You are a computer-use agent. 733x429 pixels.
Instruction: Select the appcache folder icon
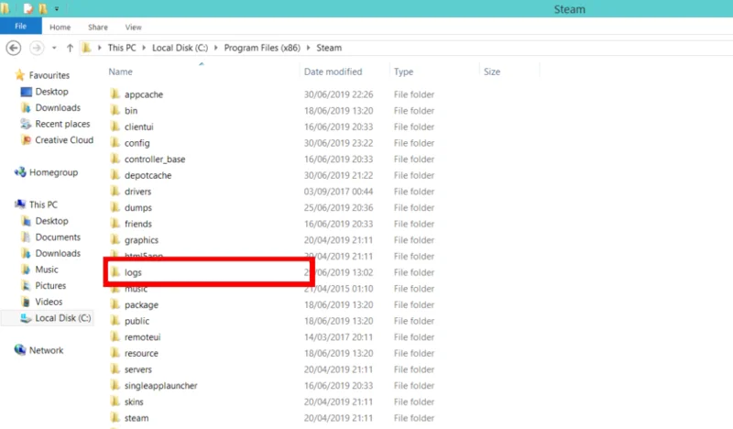[x=115, y=94]
